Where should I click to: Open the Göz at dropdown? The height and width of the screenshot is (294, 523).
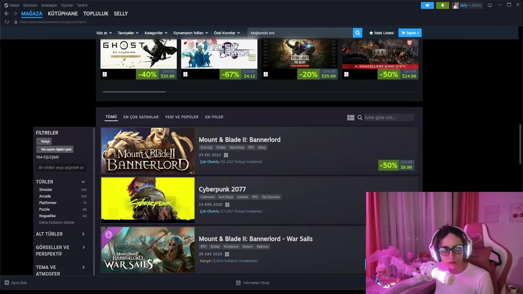[104, 33]
